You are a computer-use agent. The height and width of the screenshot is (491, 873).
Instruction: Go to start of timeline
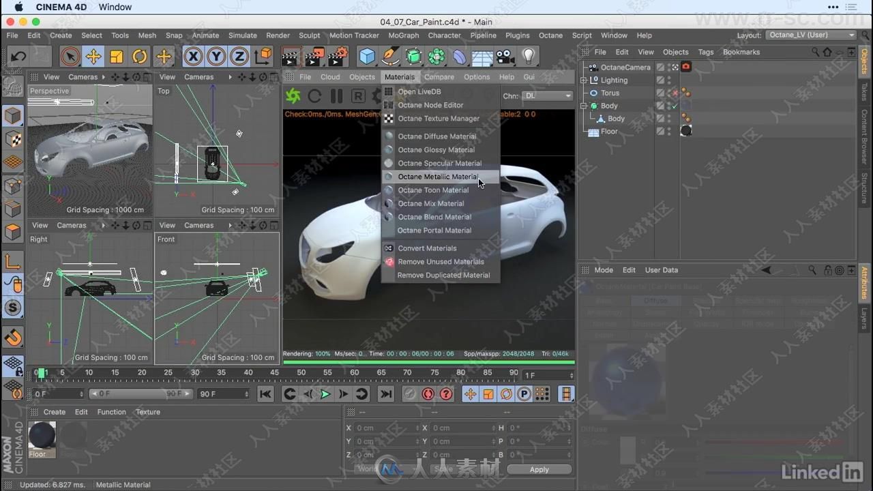pos(265,393)
